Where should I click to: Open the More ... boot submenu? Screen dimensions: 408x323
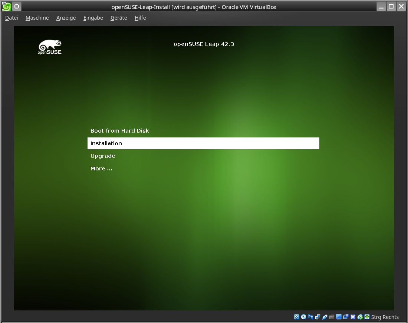(x=101, y=169)
